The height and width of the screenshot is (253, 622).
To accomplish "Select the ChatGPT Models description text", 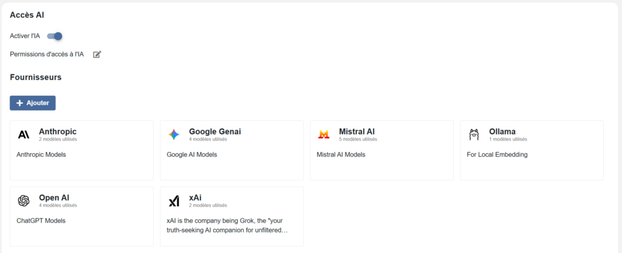I will [x=41, y=221].
